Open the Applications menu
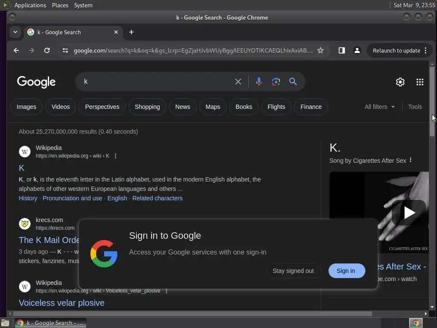Viewport: 437px width, 328px height. click(30, 5)
